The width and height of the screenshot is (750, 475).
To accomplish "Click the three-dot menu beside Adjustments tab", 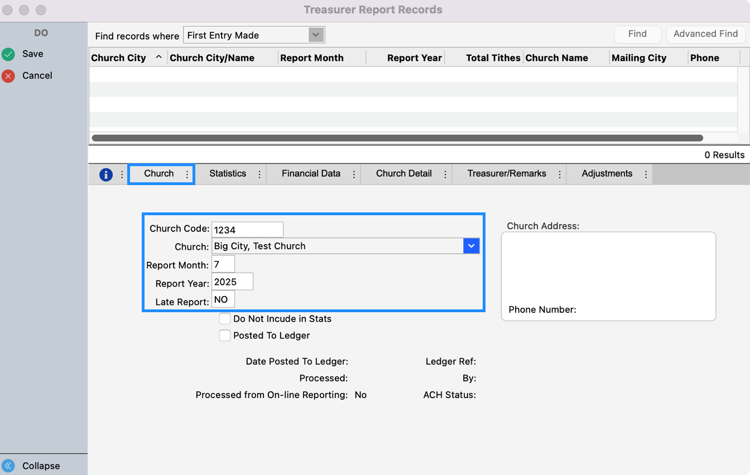I will [646, 173].
